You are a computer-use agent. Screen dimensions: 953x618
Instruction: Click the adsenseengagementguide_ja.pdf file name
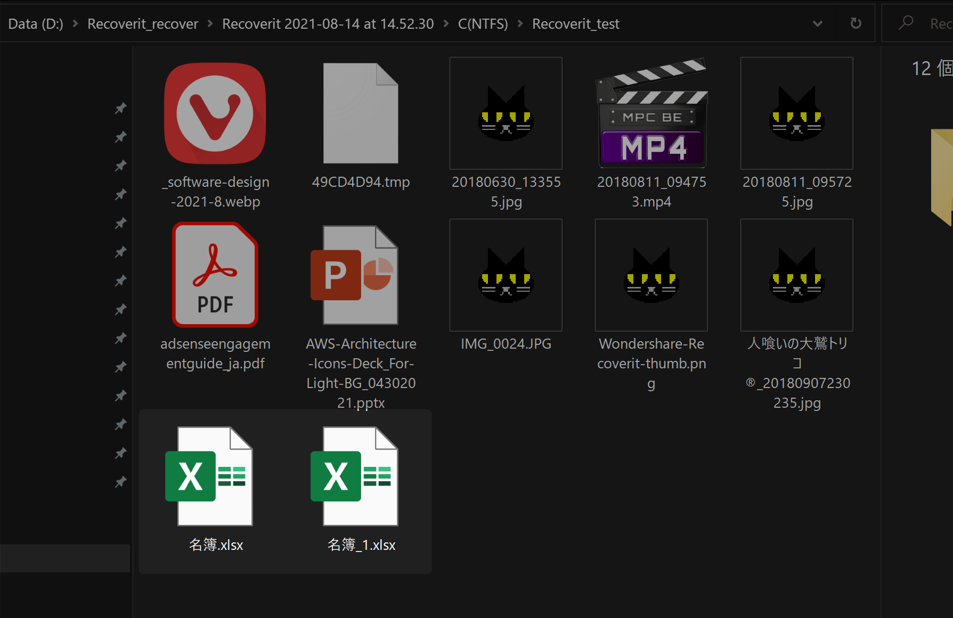tap(215, 353)
